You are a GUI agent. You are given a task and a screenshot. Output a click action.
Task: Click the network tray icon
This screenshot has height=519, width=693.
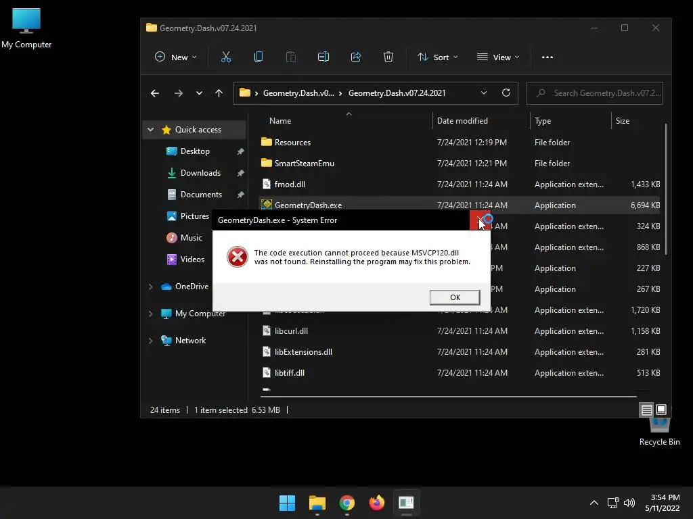612,503
